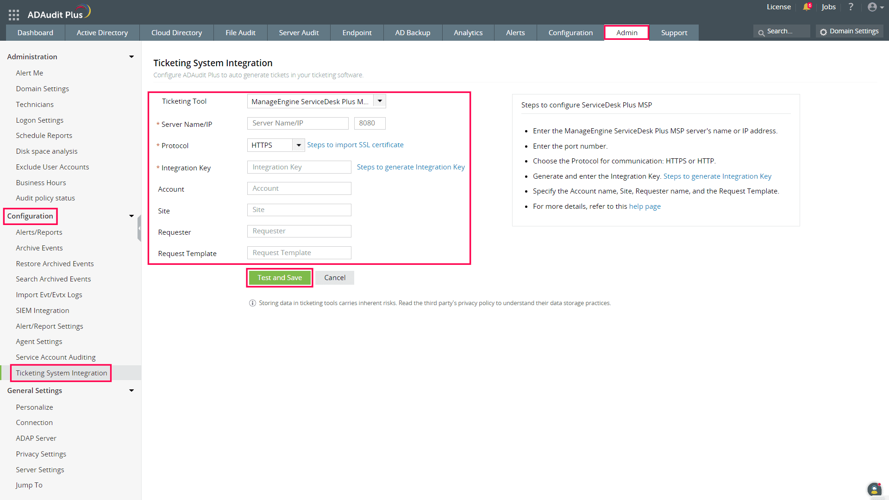889x500 pixels.
Task: Click the help page link
Action: (x=645, y=206)
